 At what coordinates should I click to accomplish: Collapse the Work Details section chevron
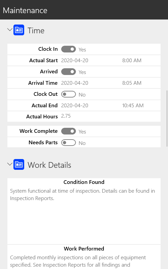click(10, 164)
